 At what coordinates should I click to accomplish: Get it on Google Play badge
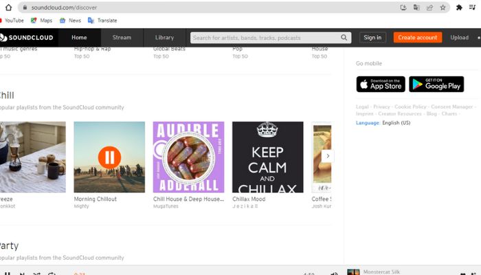pos(436,84)
